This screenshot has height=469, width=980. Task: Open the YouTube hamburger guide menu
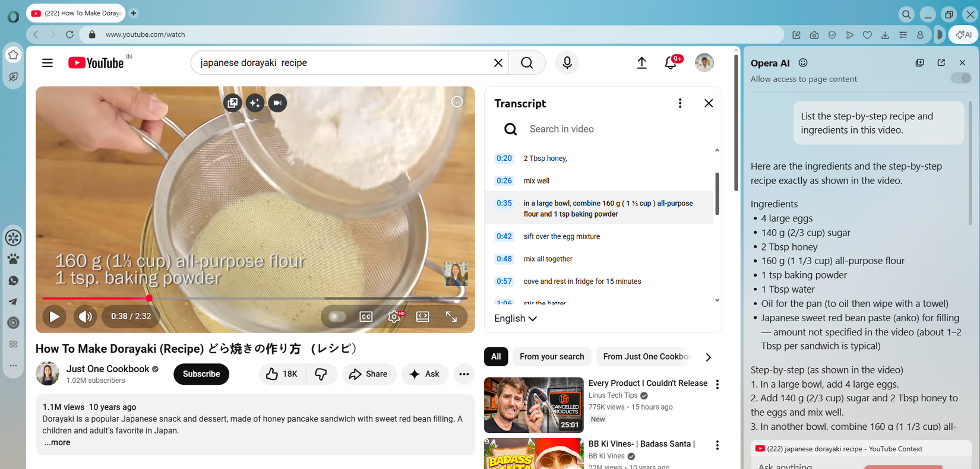click(48, 63)
